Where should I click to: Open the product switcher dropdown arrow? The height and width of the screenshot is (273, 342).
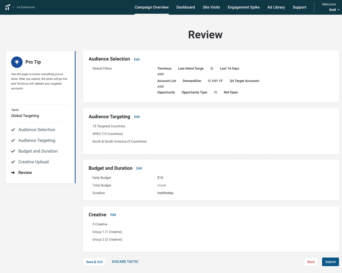(13, 7)
